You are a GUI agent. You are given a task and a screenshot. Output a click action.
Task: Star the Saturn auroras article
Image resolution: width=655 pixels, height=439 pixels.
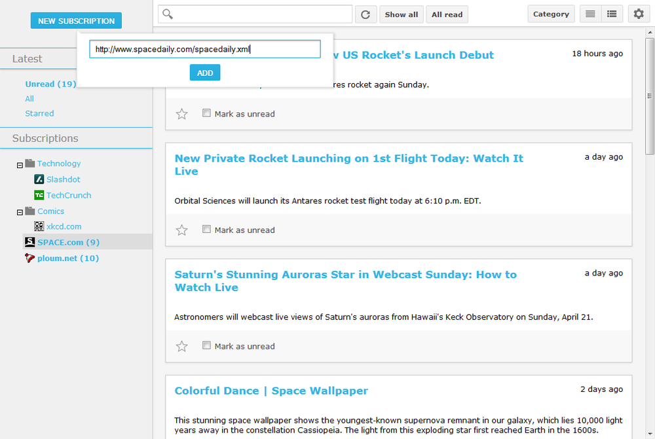click(181, 346)
